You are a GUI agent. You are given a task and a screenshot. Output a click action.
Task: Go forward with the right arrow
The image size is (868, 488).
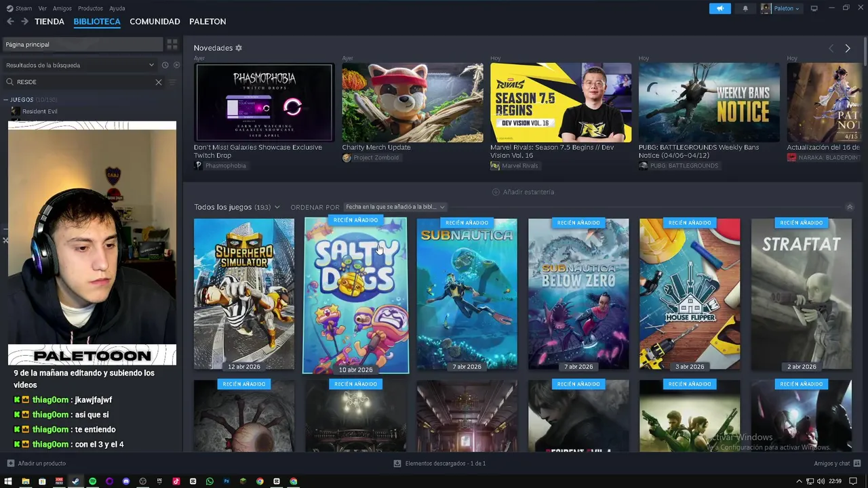point(24,22)
